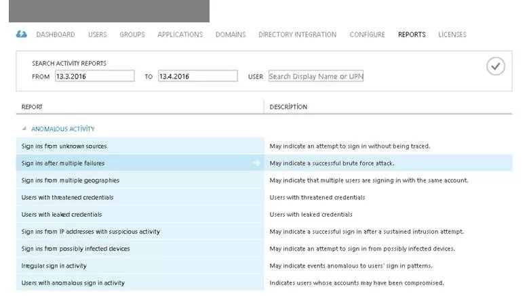The image size is (529, 296).
Task: Open the Dashboard tab
Action: 56,35
